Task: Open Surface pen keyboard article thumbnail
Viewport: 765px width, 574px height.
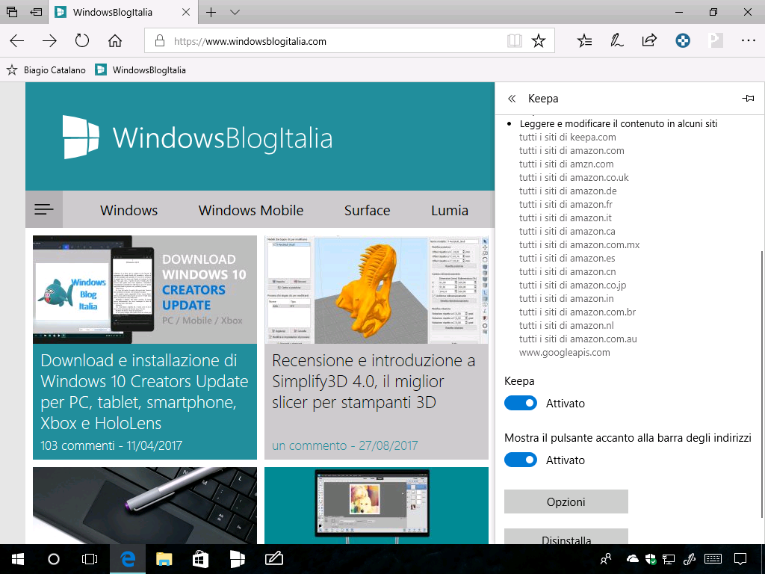Action: [x=145, y=506]
